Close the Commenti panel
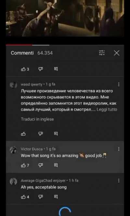130x216 pixels. (x=117, y=53)
